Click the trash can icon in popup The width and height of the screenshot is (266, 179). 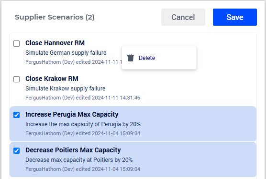(x=131, y=58)
